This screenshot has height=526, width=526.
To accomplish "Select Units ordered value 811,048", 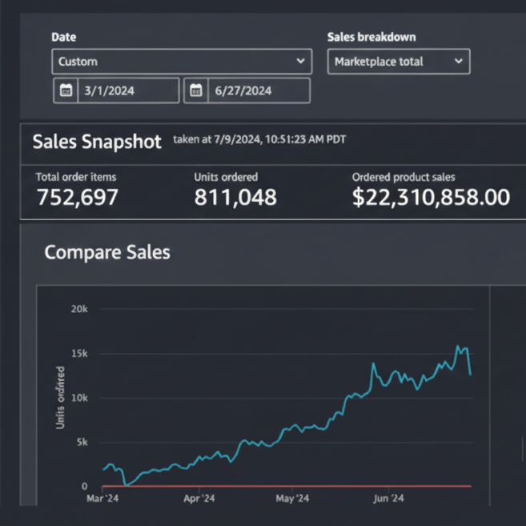I will point(235,197).
